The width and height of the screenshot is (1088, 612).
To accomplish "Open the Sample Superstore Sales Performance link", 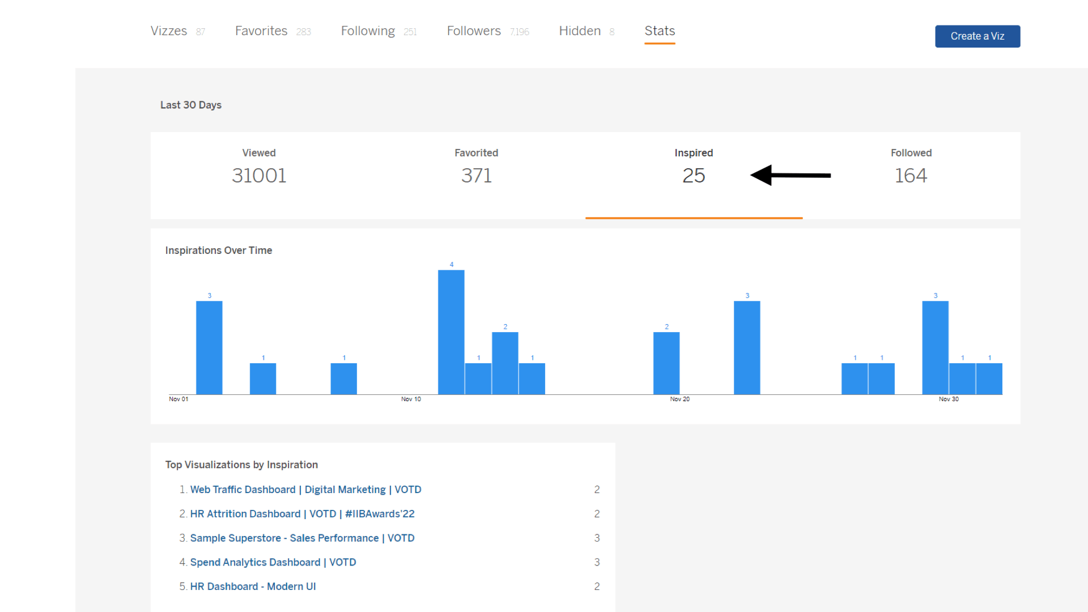I will [x=302, y=538].
